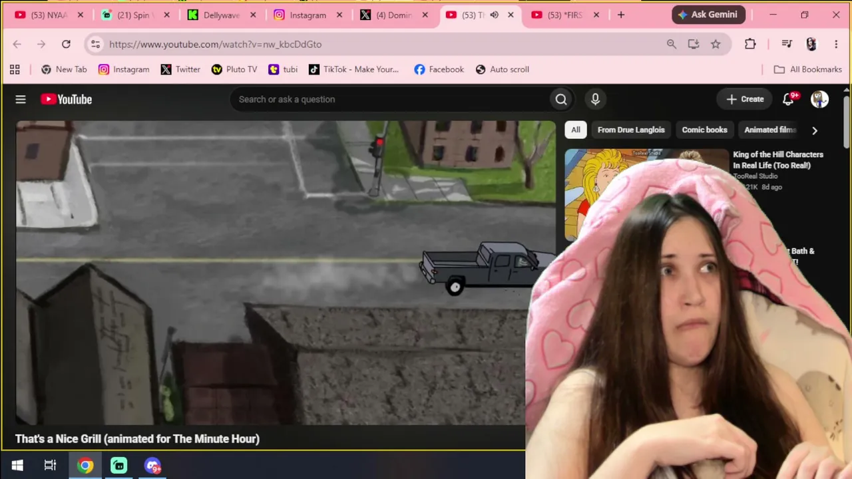This screenshot has width=852, height=479.
Task: Click the YouTube search magnifier button
Action: (561, 99)
